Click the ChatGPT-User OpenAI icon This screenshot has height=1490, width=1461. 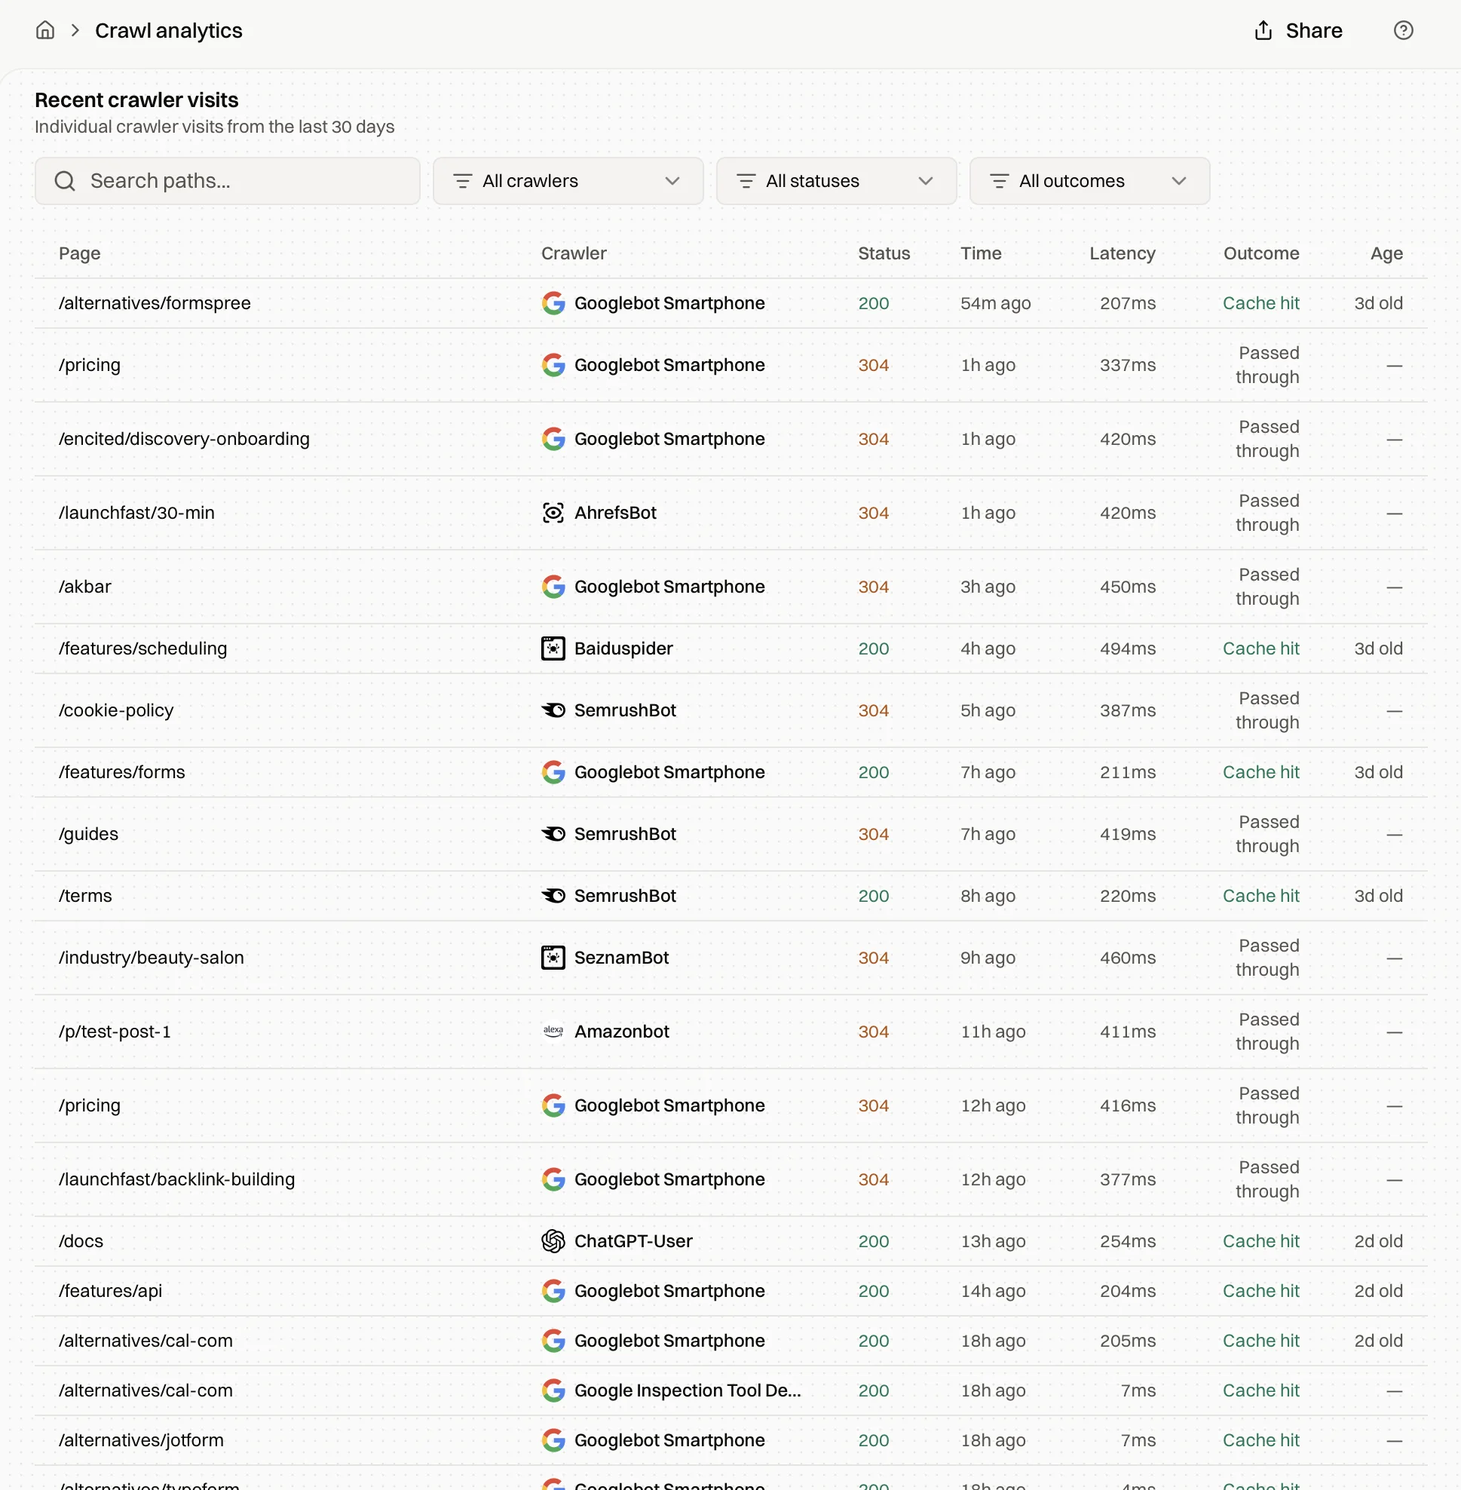click(x=553, y=1240)
